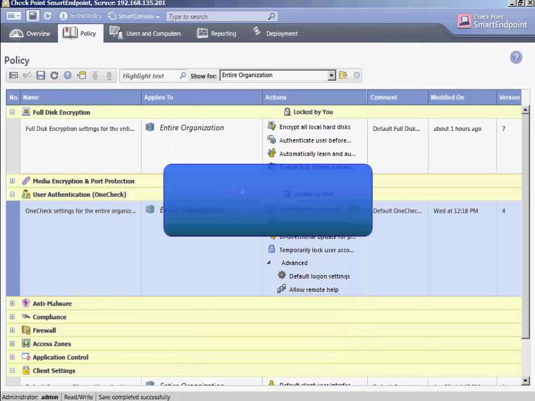Click the magnifier icon next to Highlight text
Viewport: 535px width, 401px height.
(x=183, y=75)
